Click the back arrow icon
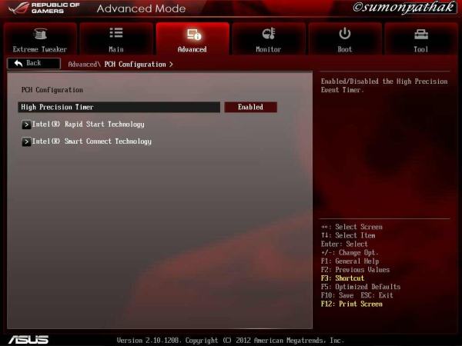The width and height of the screenshot is (462, 346). point(18,63)
